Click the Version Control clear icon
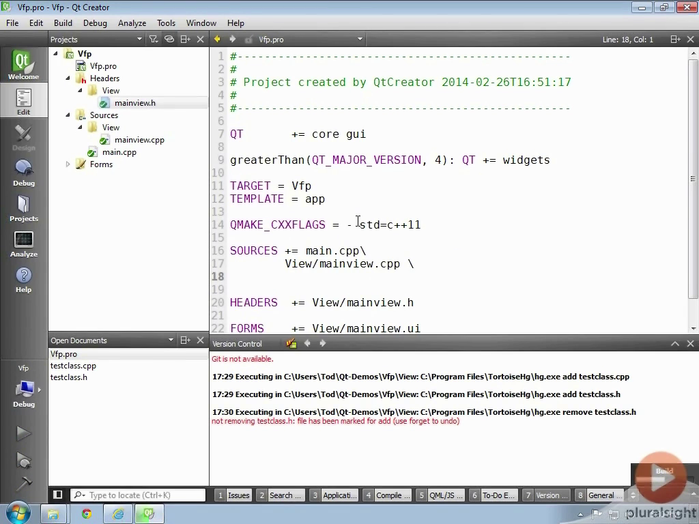 coord(291,344)
